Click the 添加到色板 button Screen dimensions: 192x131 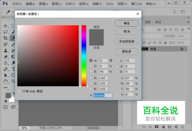[127, 42]
